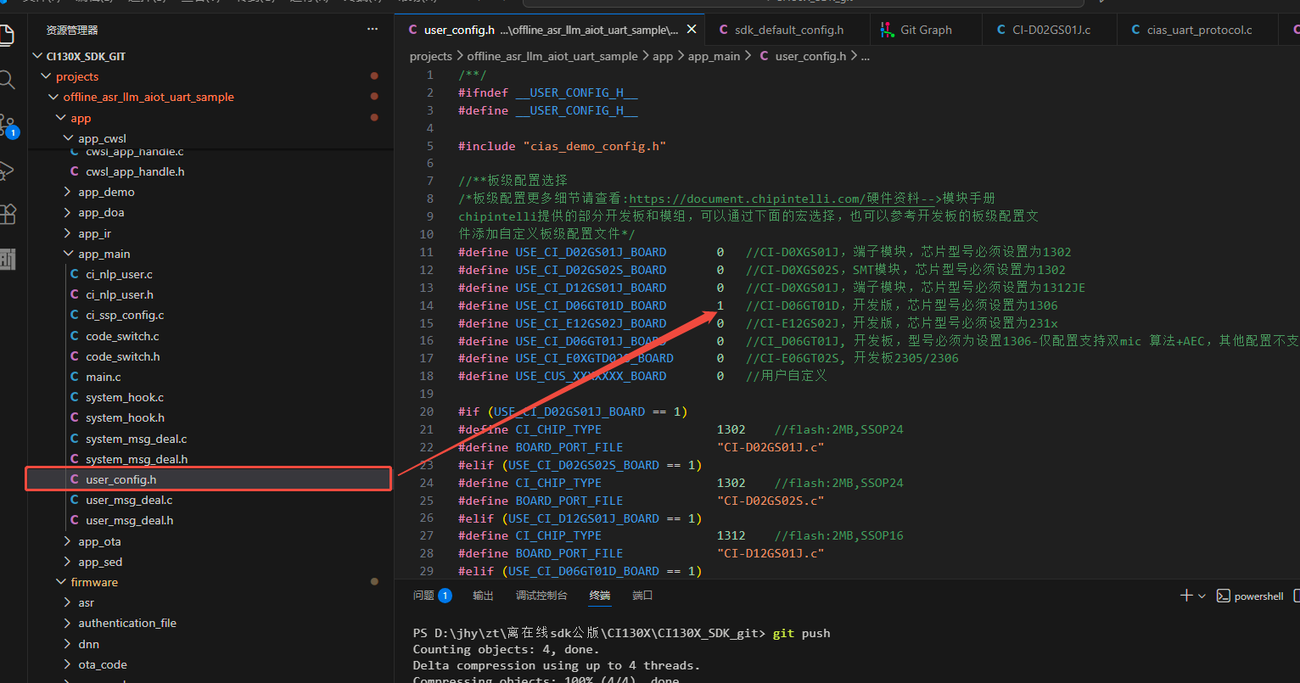Click the new terminal plus icon
This screenshot has height=683, width=1300.
(1186, 596)
